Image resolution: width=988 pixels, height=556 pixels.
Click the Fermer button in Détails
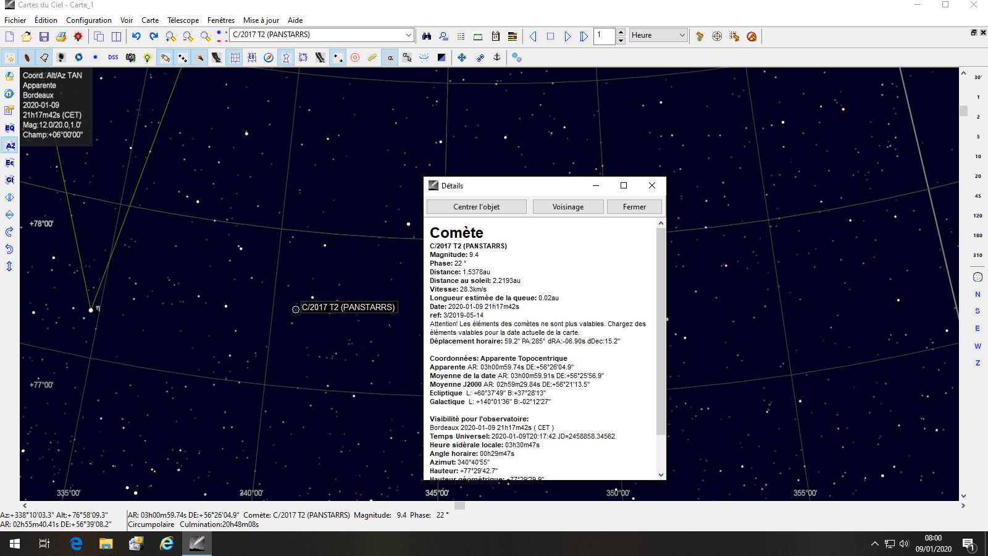(634, 207)
